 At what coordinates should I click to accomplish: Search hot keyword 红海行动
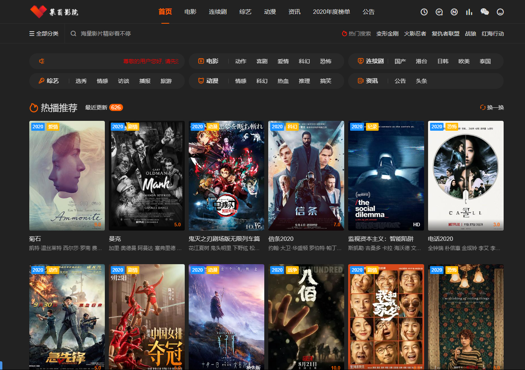[493, 34]
